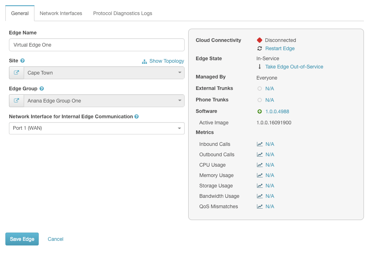This screenshot has height=253, width=370.
Task: Click the Active Image version 1.0.0.16091900
Action: click(274, 123)
